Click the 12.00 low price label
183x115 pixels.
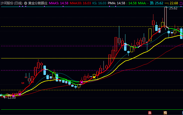[x=11, y=98]
